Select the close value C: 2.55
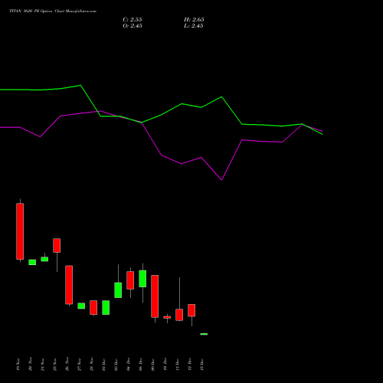383x383 pixels. coord(133,20)
